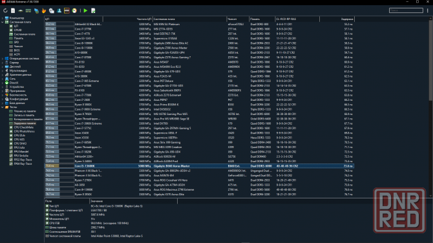The image size is (433, 243).
Task: Select CPUID tree item
Action: point(17,30)
